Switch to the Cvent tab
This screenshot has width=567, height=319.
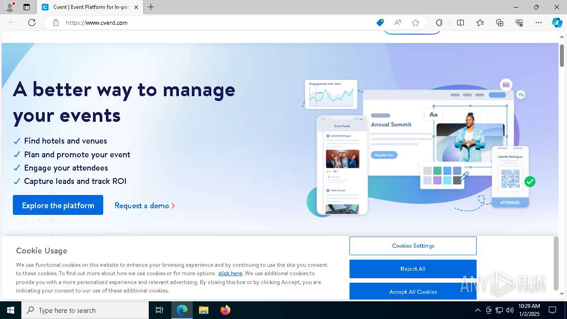click(90, 7)
